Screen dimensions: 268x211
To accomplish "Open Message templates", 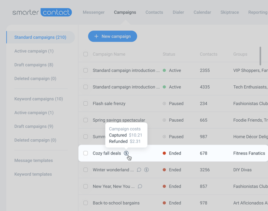I will click(34, 161).
